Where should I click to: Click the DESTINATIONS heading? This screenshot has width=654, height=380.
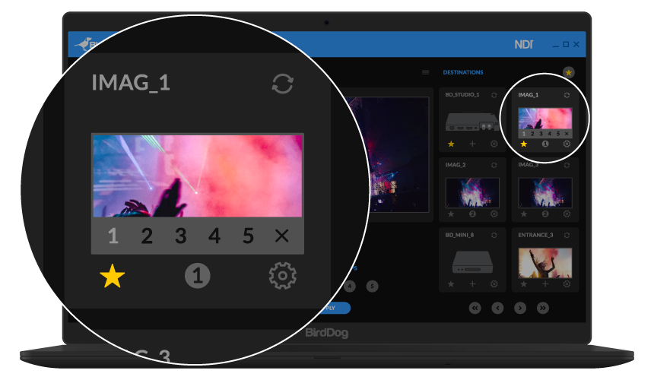click(x=463, y=72)
